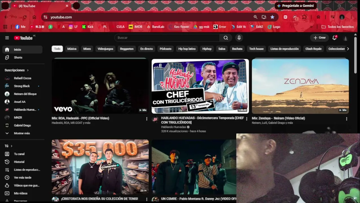The image size is (360, 203).
Task: Click the Pregúntale a Gemini button
Action: (296, 6)
